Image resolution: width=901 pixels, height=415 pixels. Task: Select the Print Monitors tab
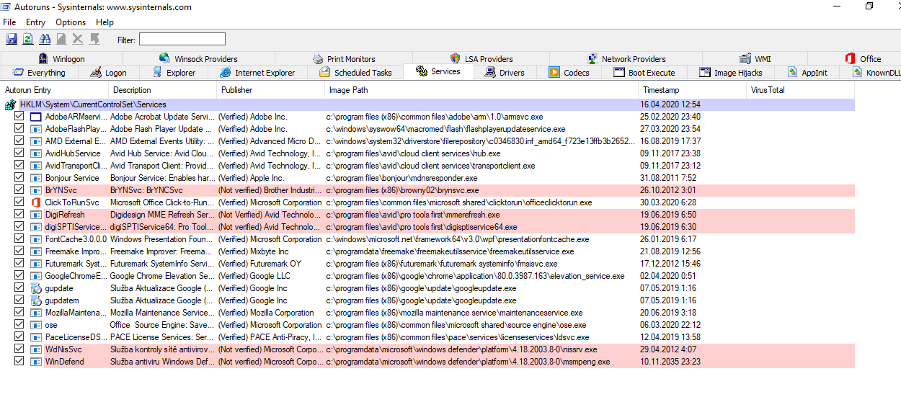click(344, 59)
